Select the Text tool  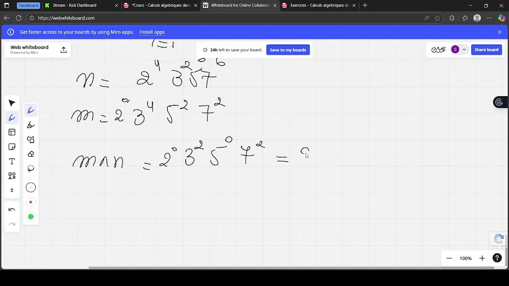tap(12, 161)
